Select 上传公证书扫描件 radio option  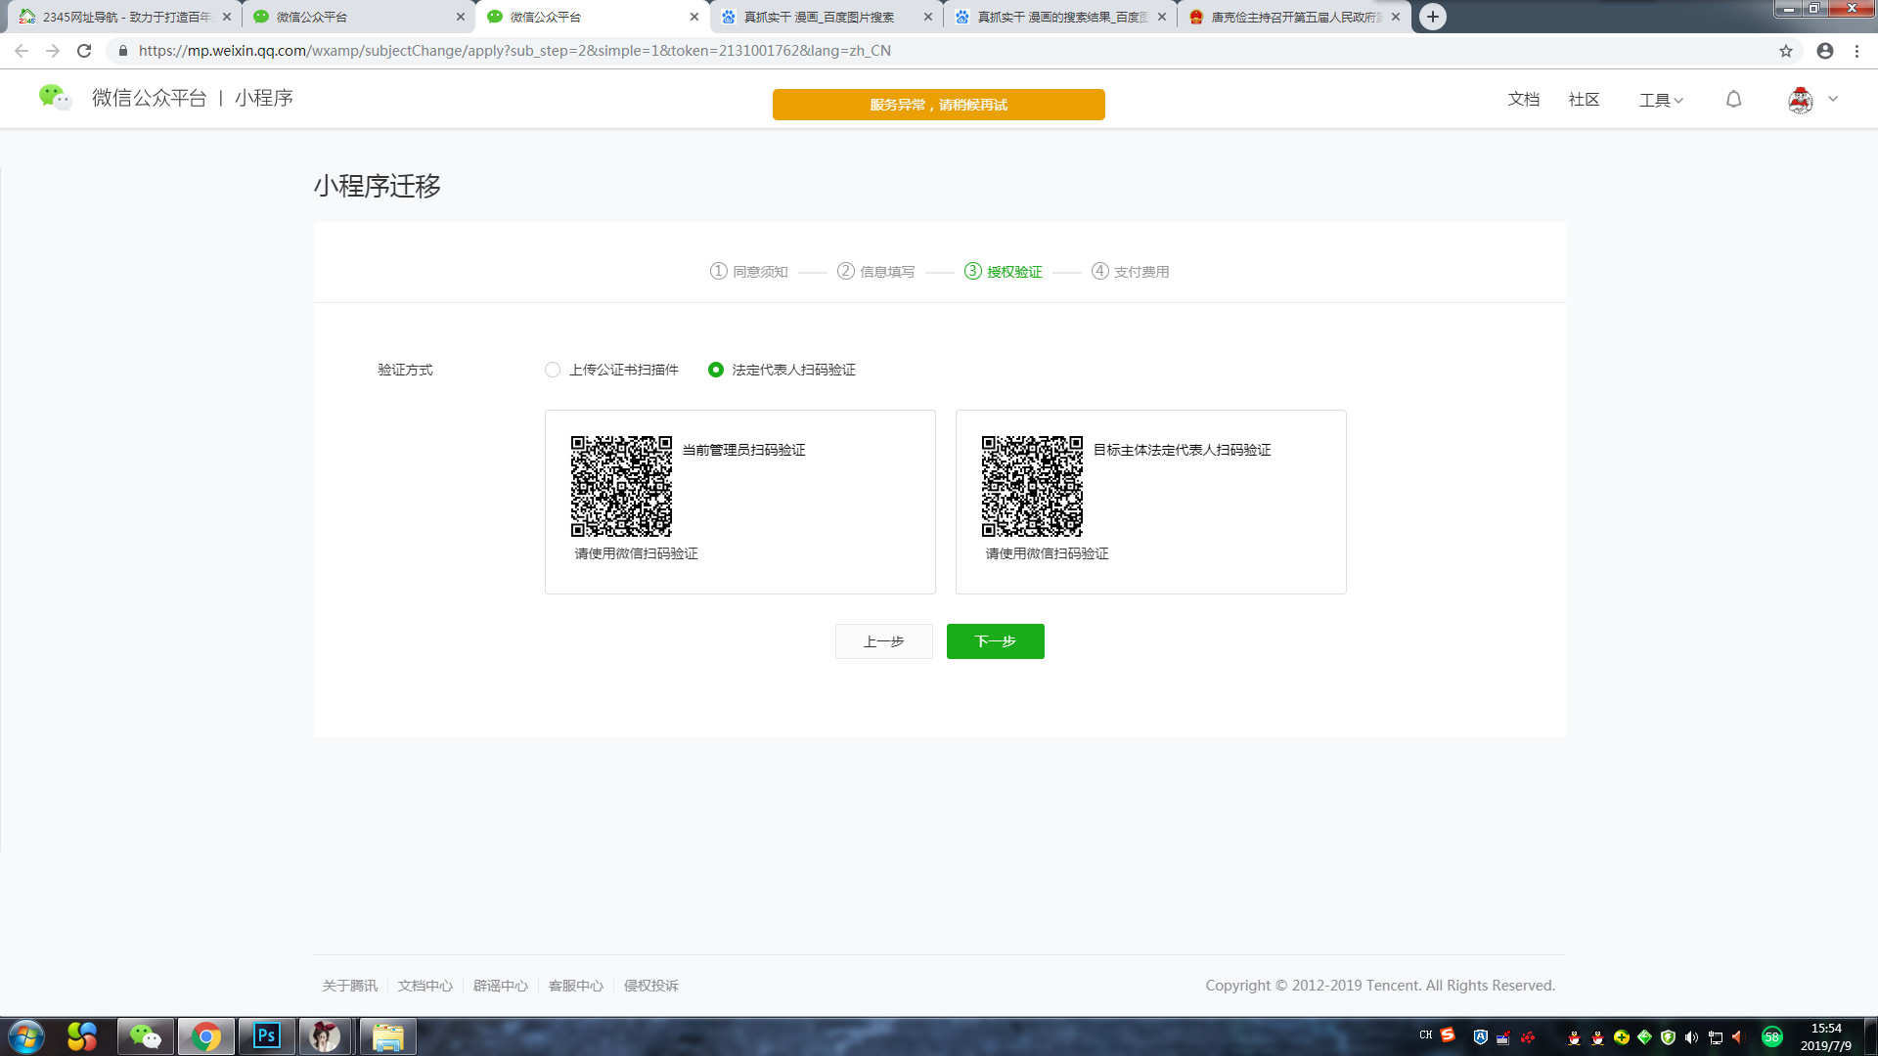553,370
